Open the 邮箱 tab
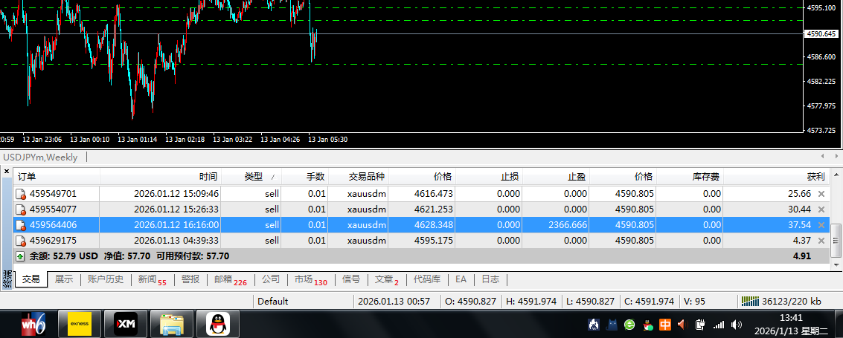 coord(229,280)
